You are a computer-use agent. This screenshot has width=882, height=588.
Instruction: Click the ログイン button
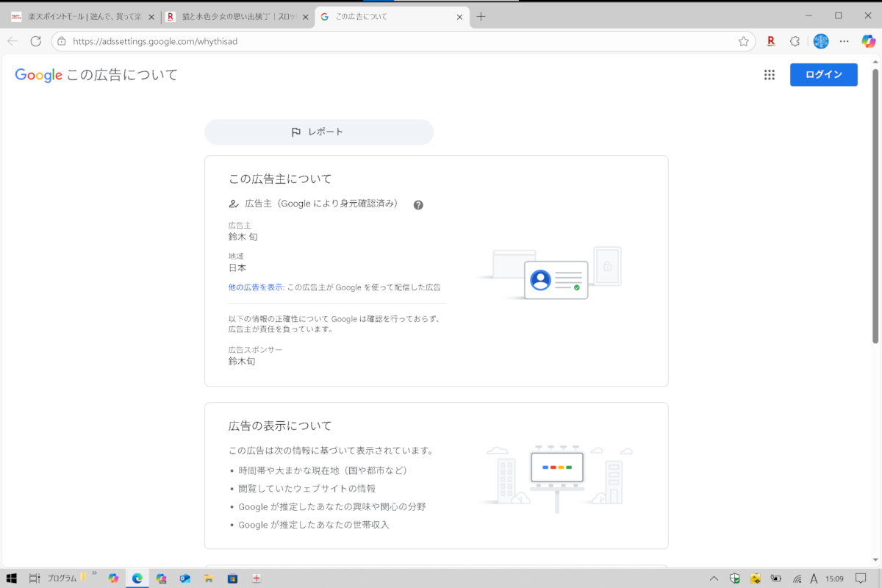[x=823, y=75]
